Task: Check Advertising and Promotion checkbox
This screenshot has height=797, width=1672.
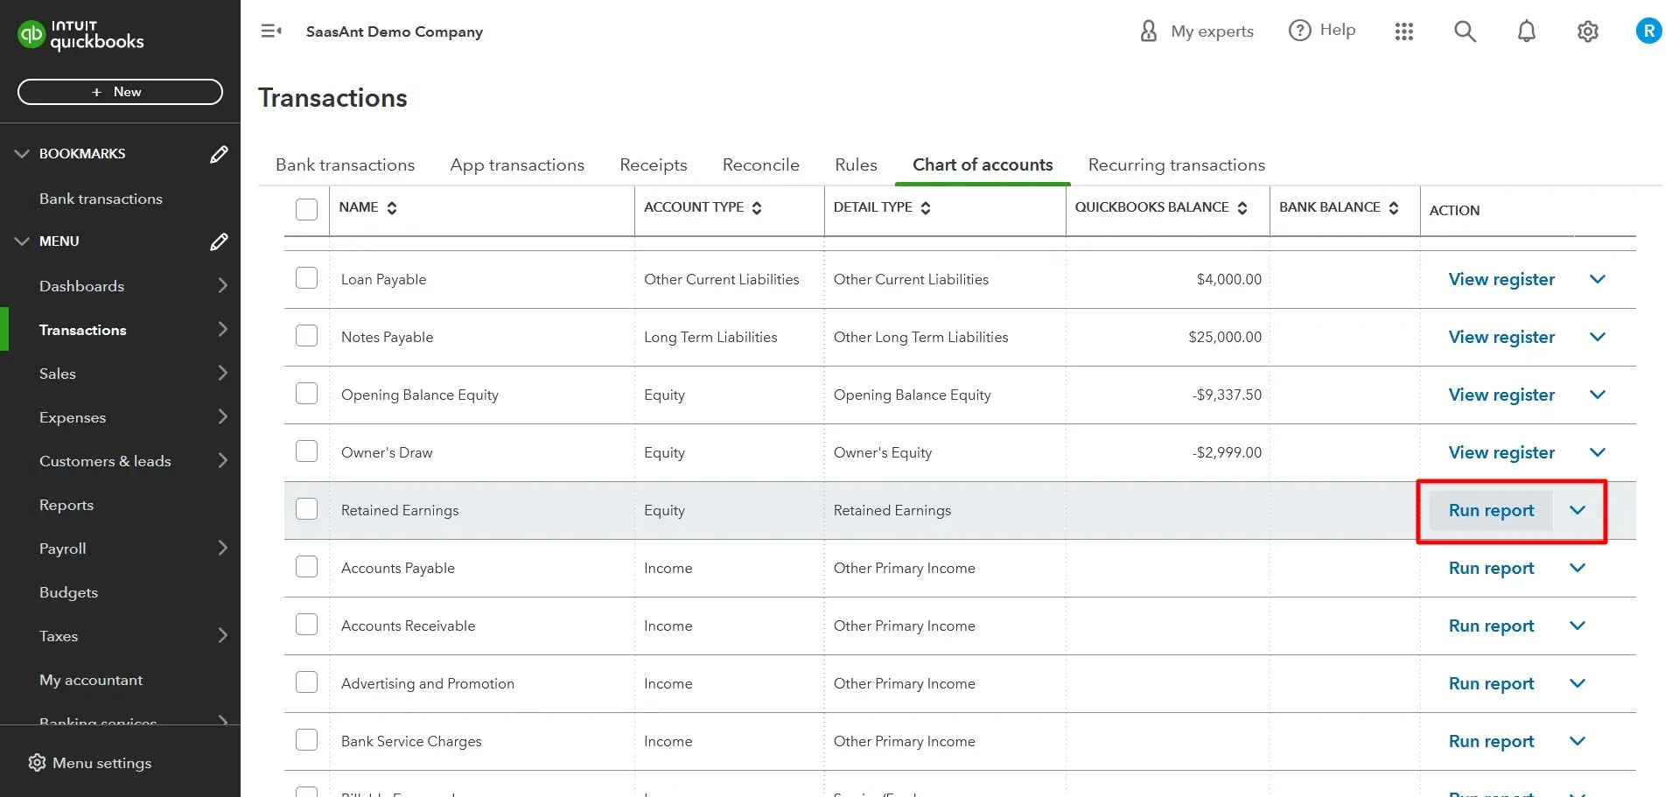Action: (306, 682)
